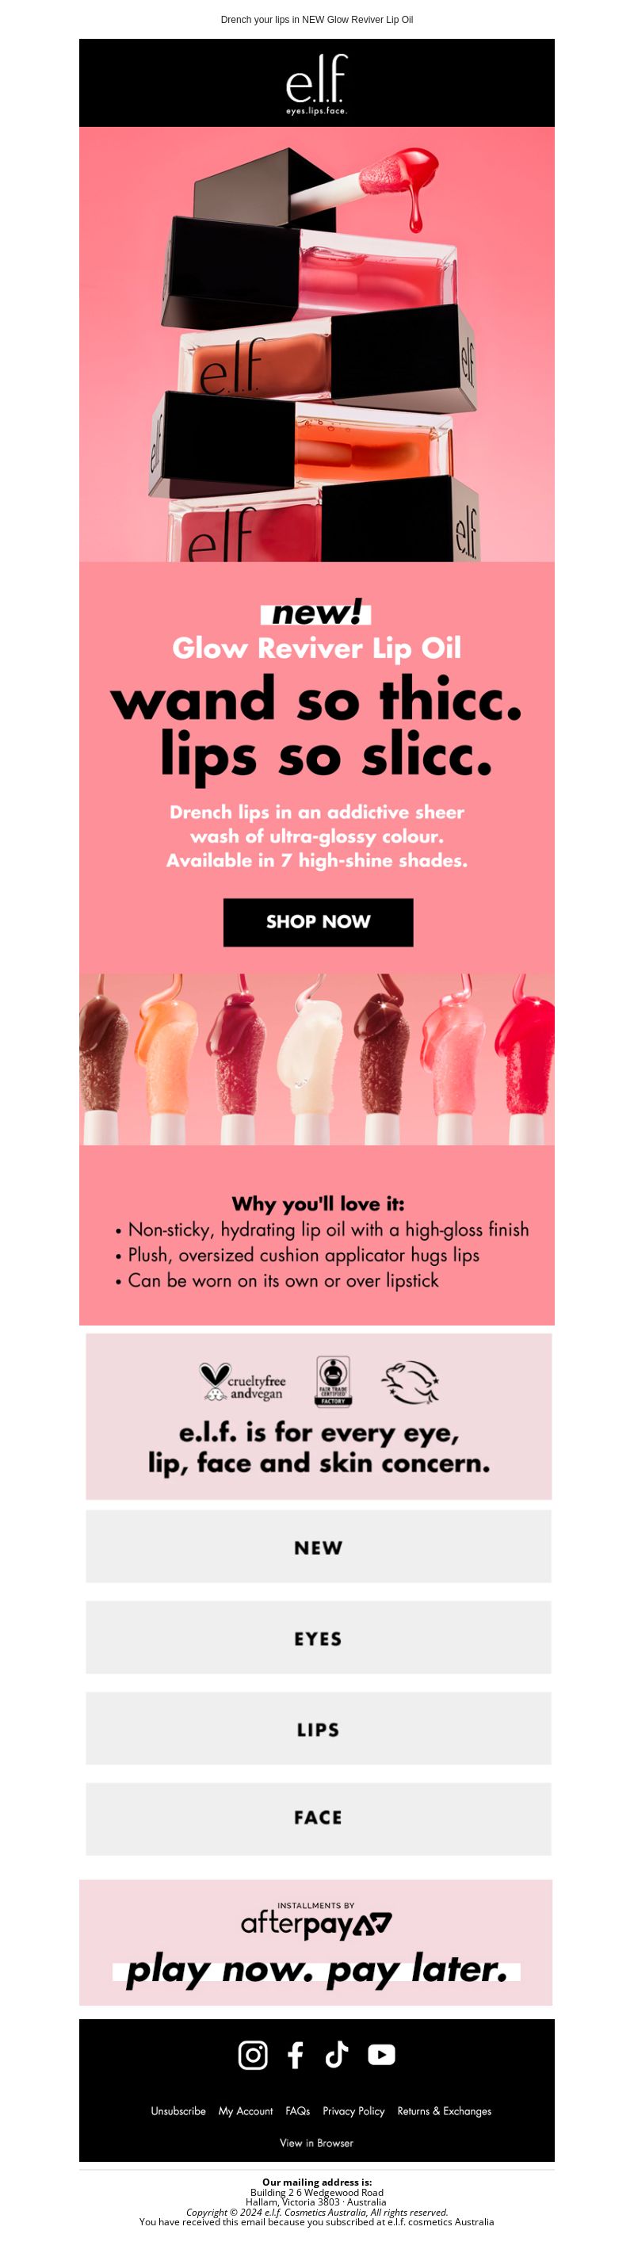Open the Instagram icon in the footer

pyautogui.click(x=253, y=2054)
